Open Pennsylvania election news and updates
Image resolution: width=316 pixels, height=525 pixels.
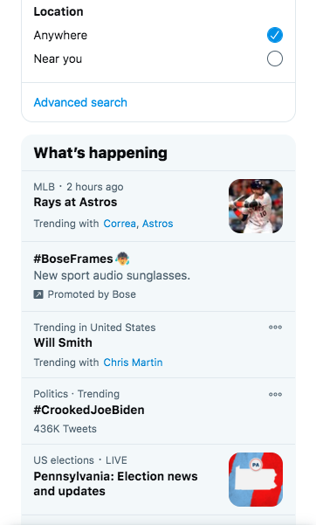(115, 483)
